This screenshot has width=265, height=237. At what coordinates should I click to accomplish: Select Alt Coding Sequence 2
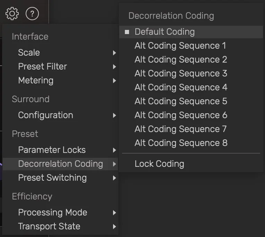(x=181, y=60)
